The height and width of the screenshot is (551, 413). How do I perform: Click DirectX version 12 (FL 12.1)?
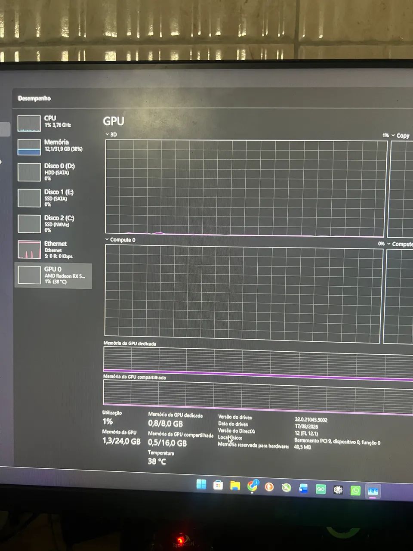(306, 433)
